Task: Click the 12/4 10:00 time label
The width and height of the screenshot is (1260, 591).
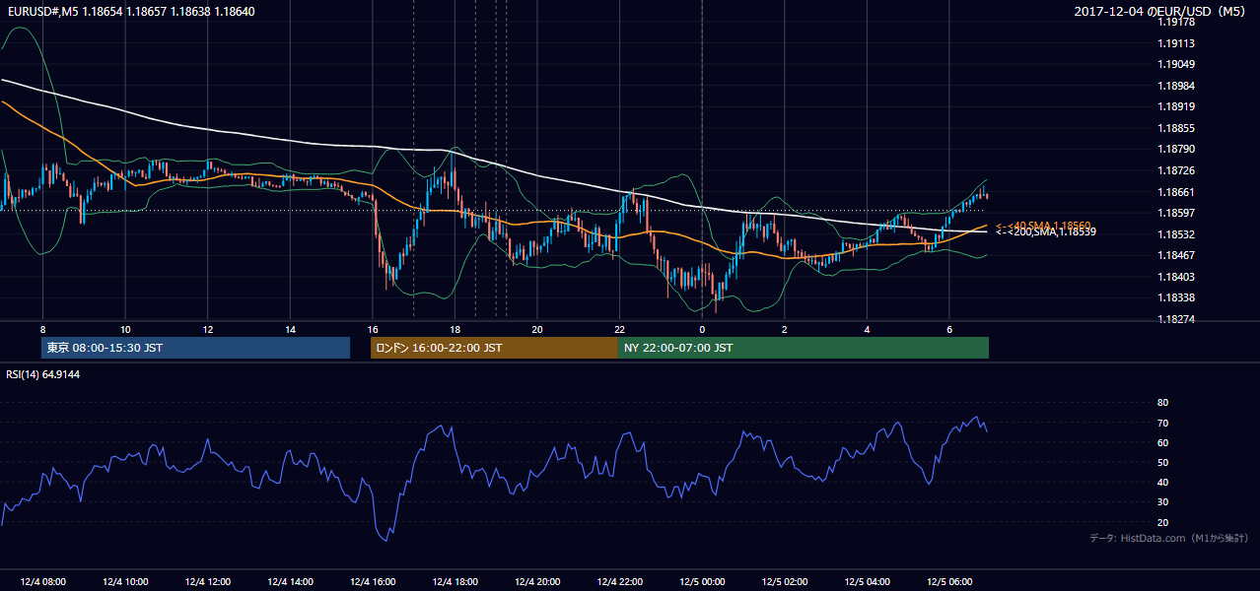Action: click(x=125, y=582)
